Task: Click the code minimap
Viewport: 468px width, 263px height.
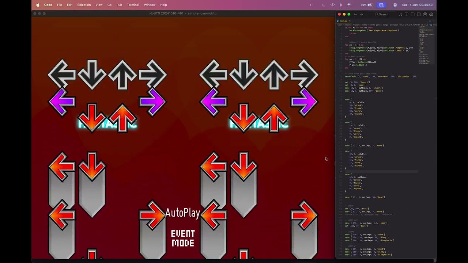Action: click(426, 46)
